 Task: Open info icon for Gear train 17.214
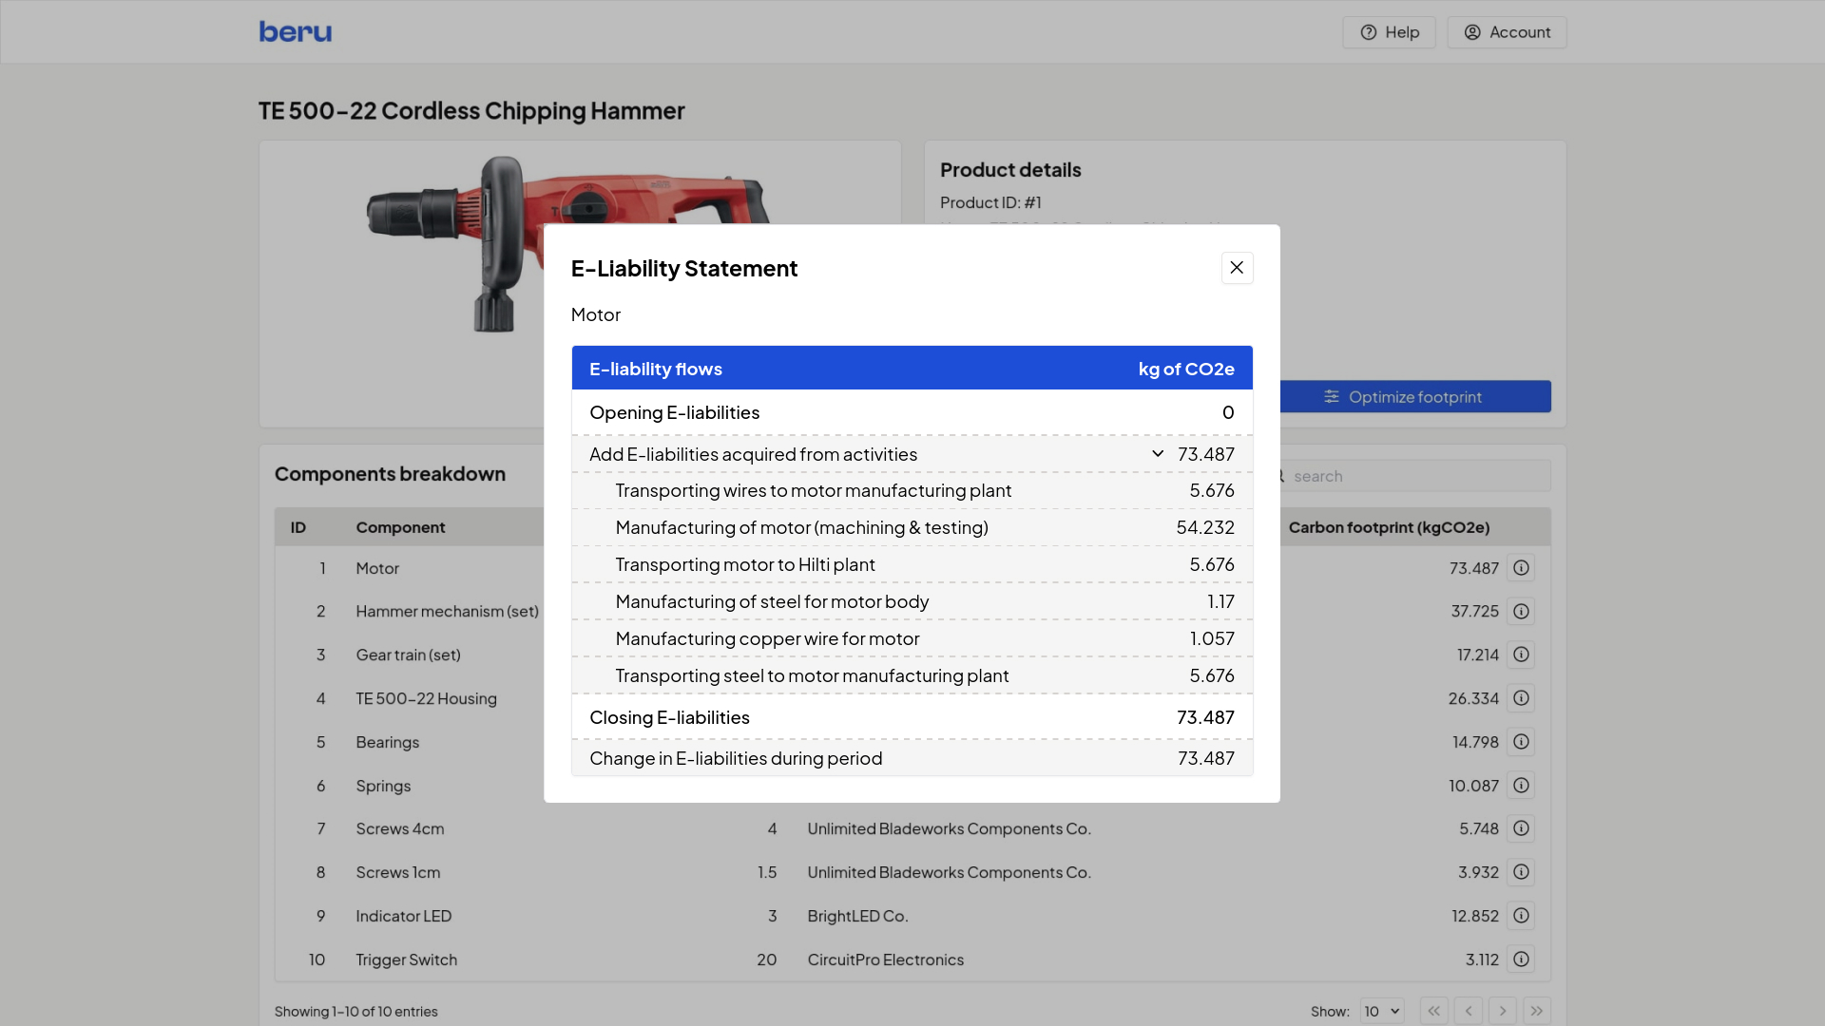click(1521, 655)
